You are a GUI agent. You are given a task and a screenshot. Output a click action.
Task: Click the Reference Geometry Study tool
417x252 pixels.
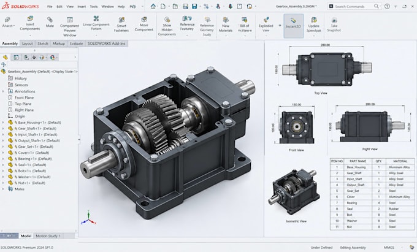click(207, 26)
